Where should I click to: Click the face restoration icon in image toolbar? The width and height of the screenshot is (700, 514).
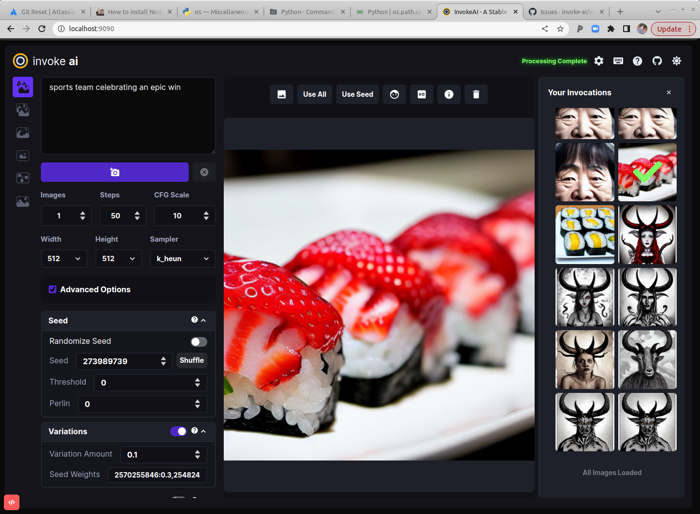(x=395, y=94)
